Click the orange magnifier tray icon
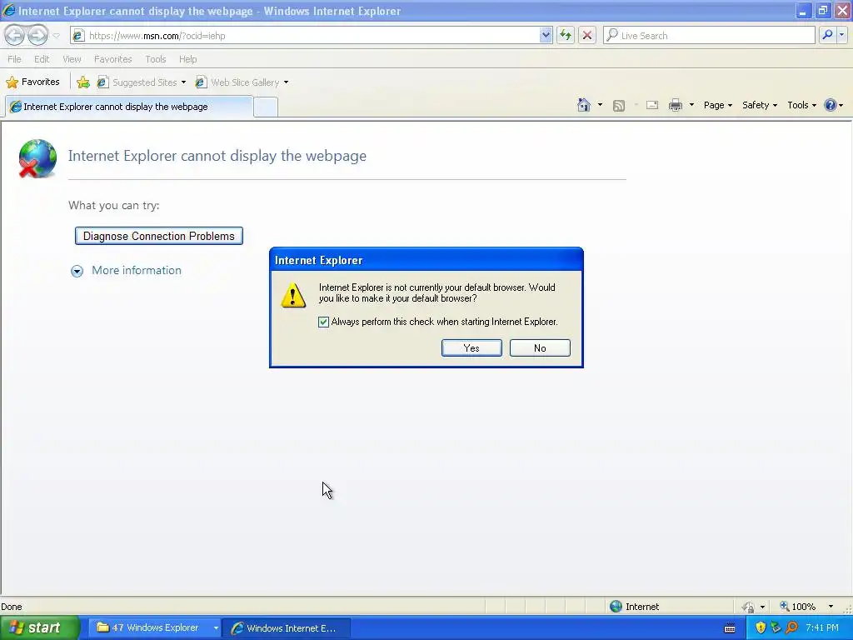Viewport: 853px width, 640px height. coord(791,628)
